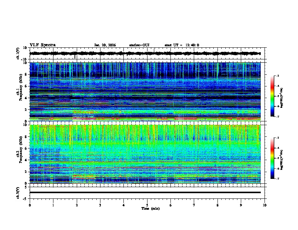Click time axis tick label "5"
Screen dimensions: 298x230
click(147, 205)
